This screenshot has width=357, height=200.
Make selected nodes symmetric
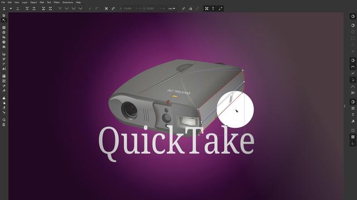[74, 8]
